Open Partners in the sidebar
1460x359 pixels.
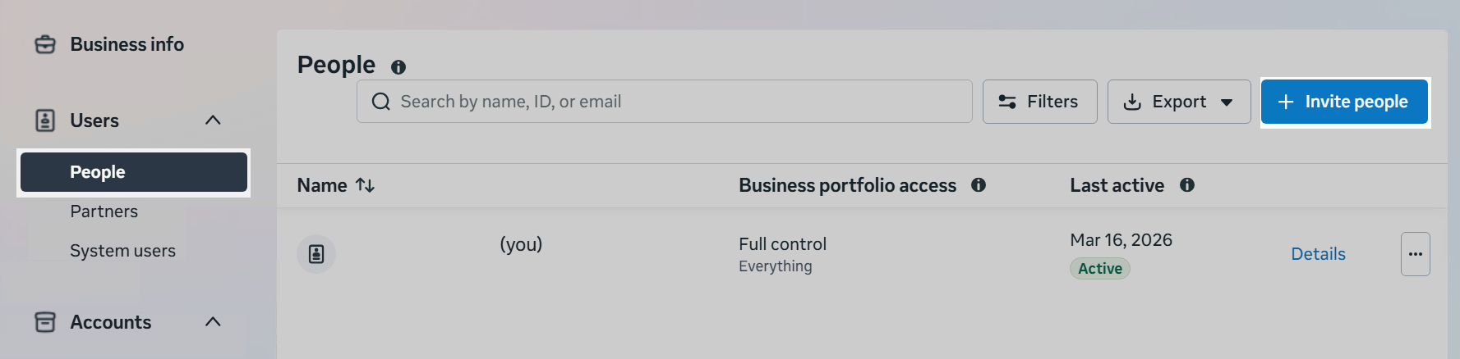pos(104,211)
